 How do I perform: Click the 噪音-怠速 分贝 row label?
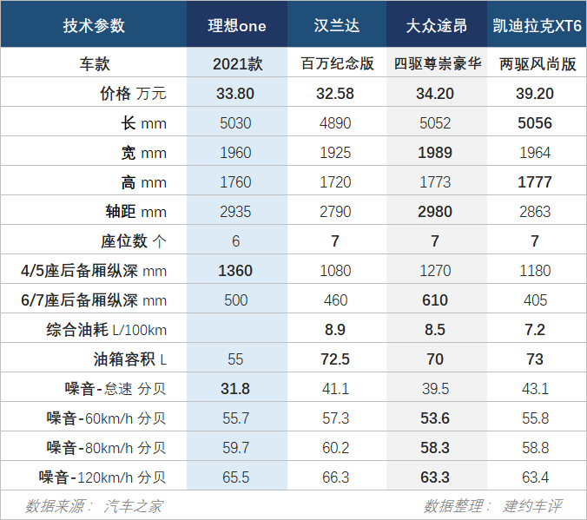coord(115,389)
